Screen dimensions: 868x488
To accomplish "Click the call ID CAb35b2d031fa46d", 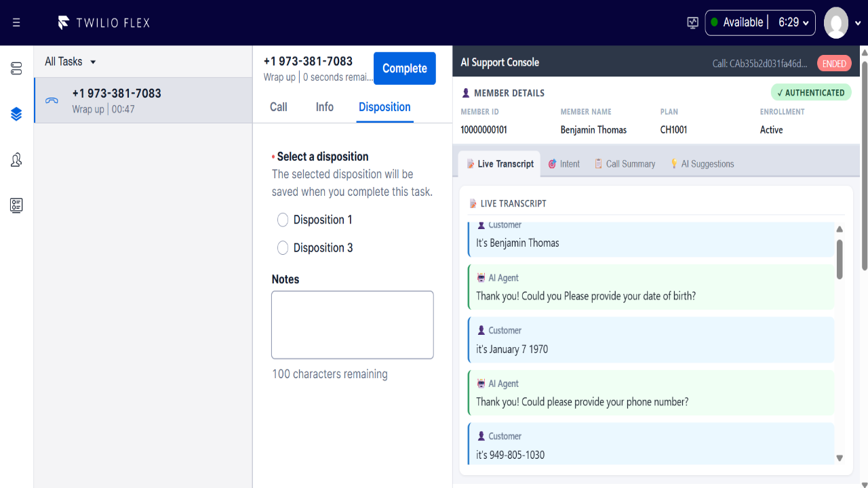I will [760, 64].
